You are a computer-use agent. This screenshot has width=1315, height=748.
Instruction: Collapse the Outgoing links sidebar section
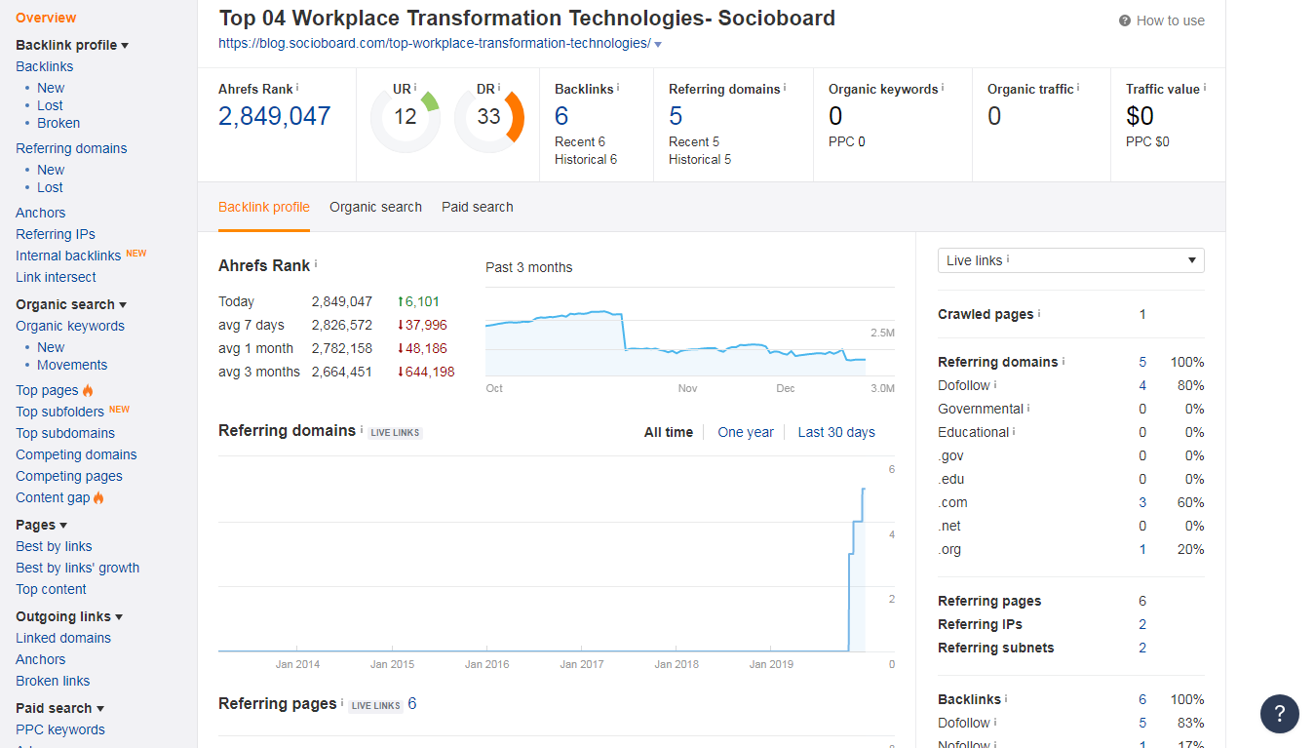(x=119, y=617)
